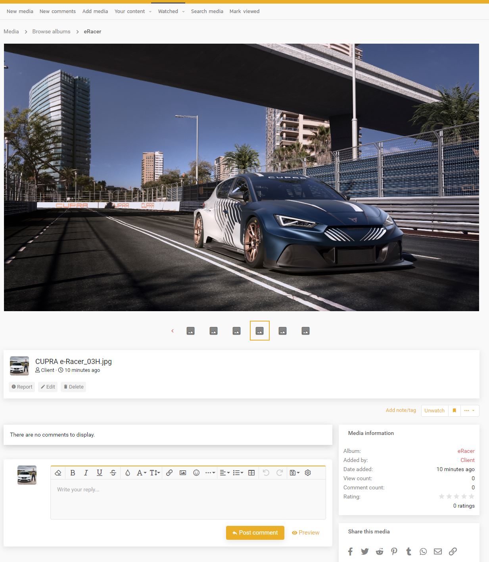This screenshot has height=562, width=489.
Task: Click the Unwatch button
Action: point(435,410)
